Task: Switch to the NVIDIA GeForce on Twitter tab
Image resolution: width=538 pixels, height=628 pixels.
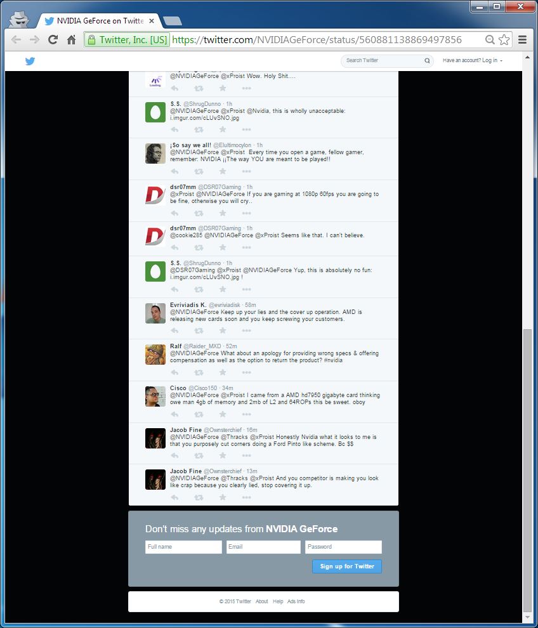Action: pos(100,21)
